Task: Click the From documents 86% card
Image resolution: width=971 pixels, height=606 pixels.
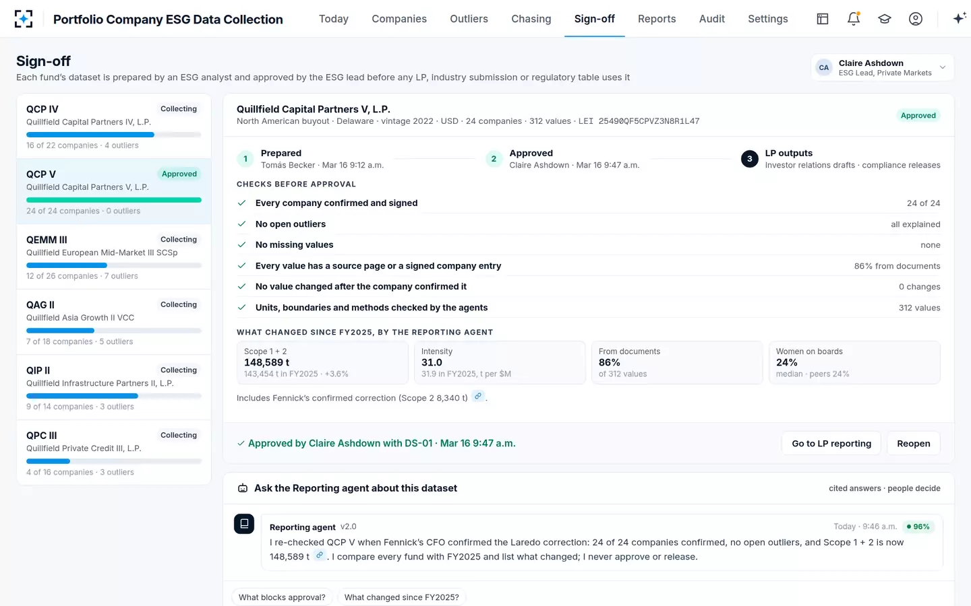Action: [x=677, y=362]
